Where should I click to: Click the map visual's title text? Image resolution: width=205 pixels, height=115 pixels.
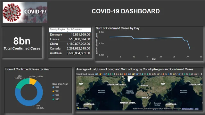coord(135,69)
